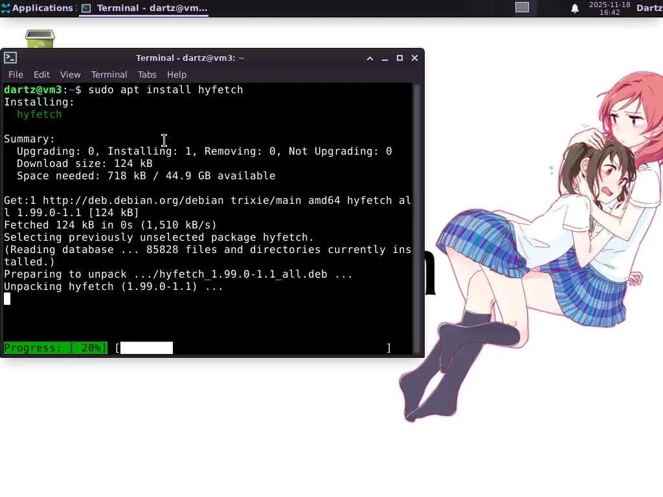Click the 'Space needed: 718 kB' line
This screenshot has height=497, width=663.
click(146, 176)
